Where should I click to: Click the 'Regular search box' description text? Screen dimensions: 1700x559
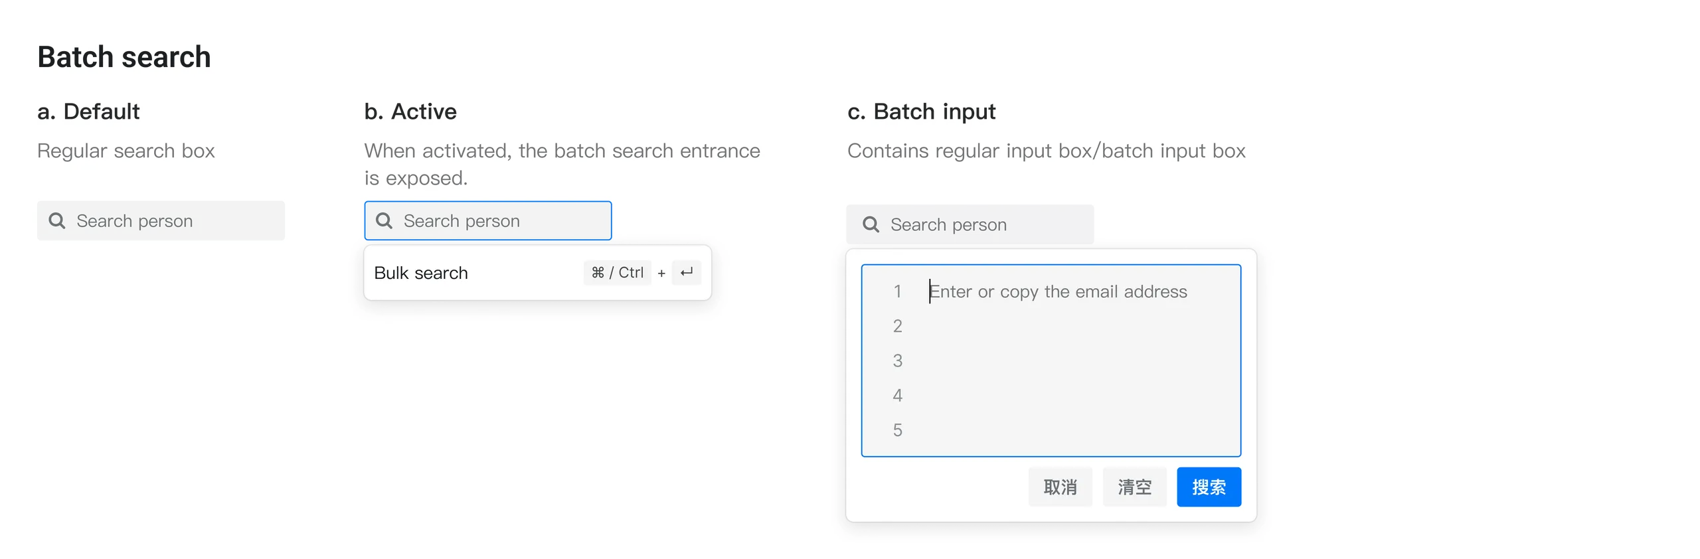[126, 151]
